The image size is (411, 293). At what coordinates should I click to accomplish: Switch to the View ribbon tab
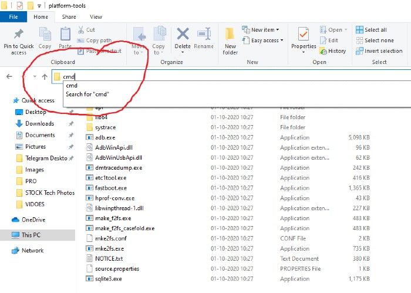96,17
